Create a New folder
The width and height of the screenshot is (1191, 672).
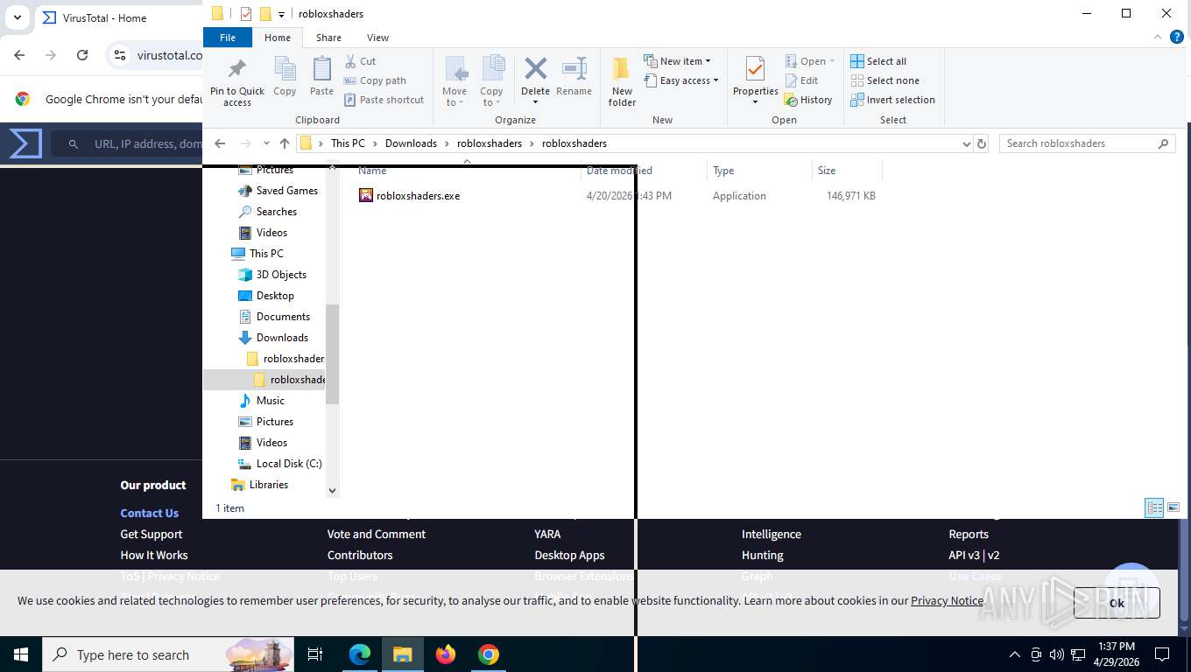[x=622, y=82]
